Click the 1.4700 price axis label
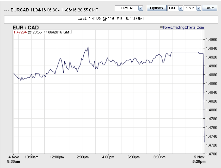 [211, 154]
